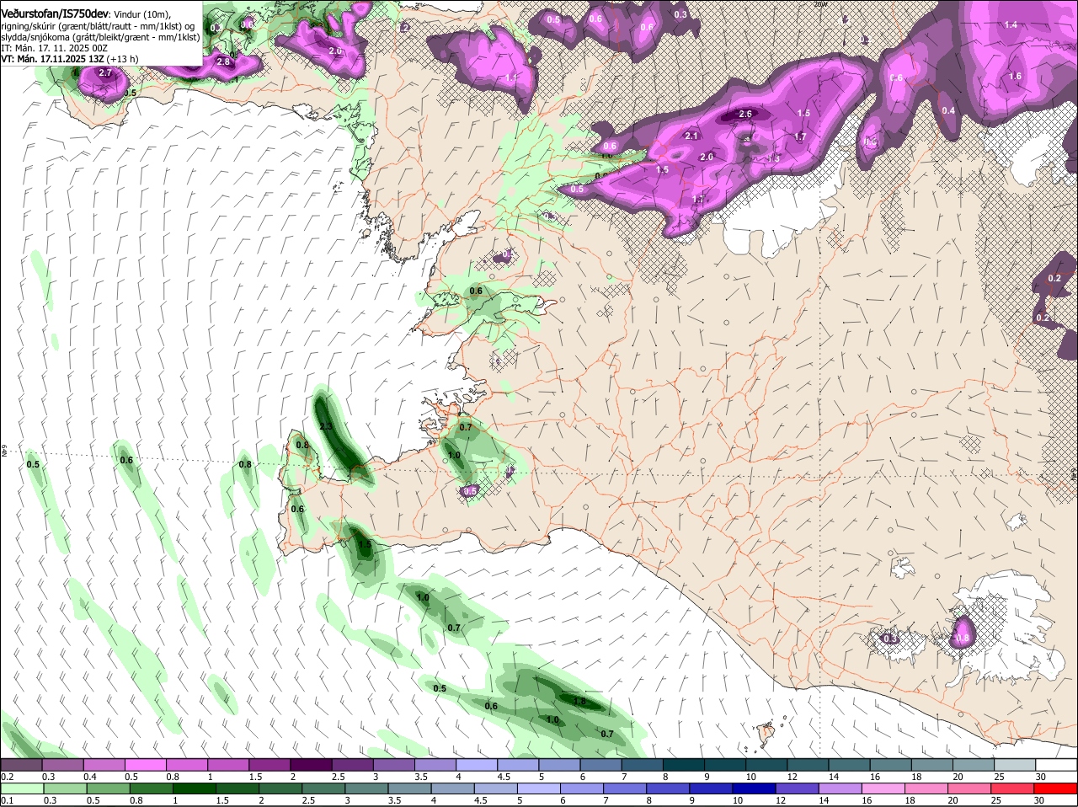Viewport: 1078px width, 807px height.
Task: Pick upper snow legend swatch between 1 and 1.5
Action: (228, 765)
